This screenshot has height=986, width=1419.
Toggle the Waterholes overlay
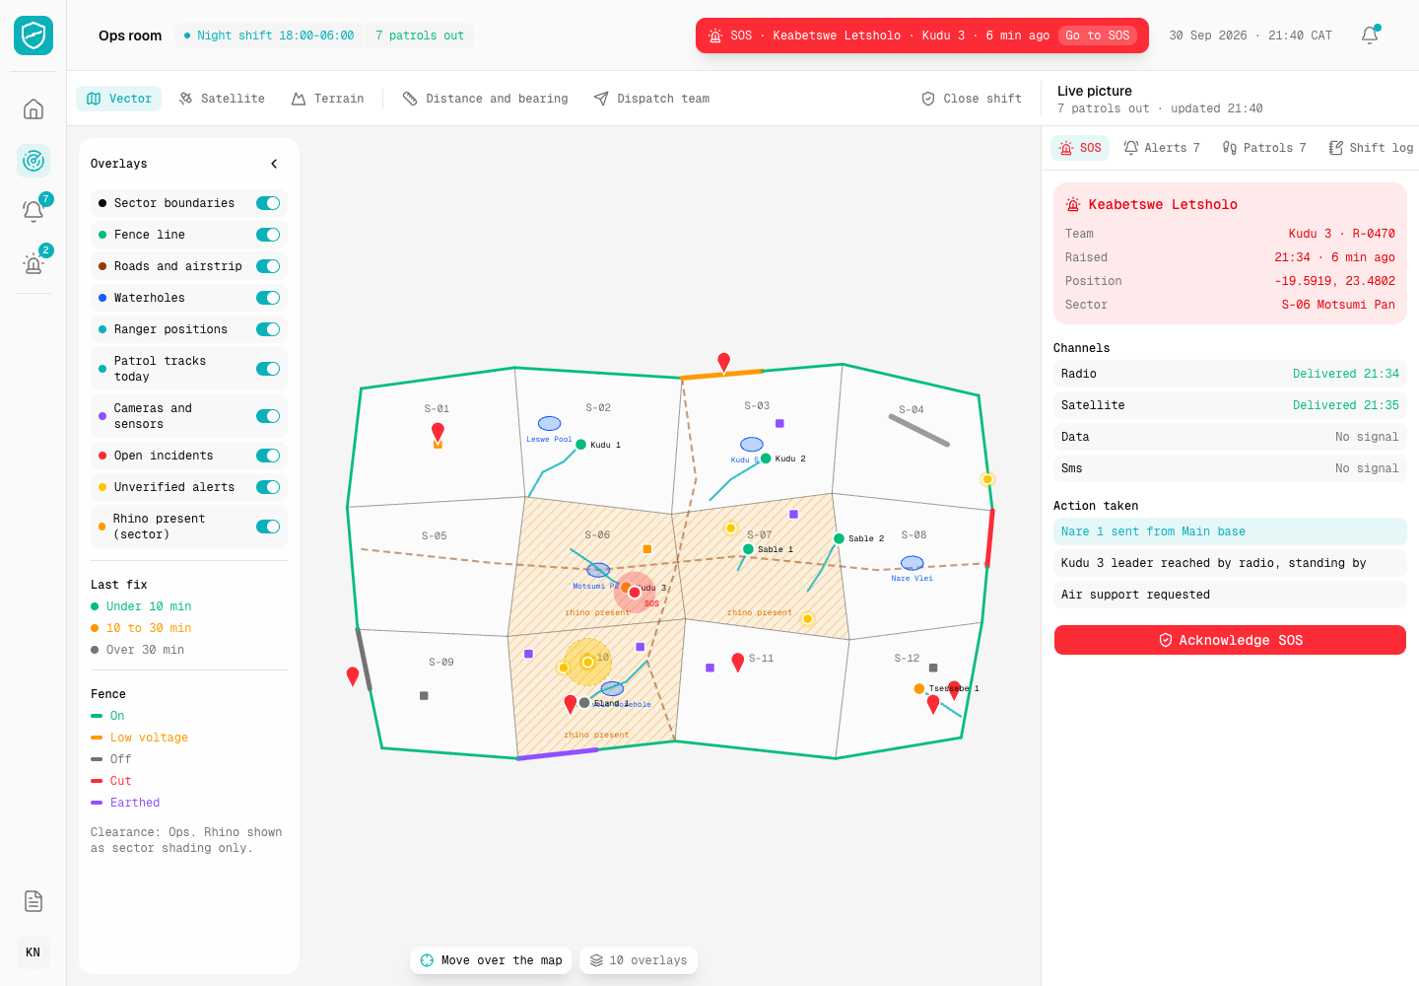pos(268,298)
